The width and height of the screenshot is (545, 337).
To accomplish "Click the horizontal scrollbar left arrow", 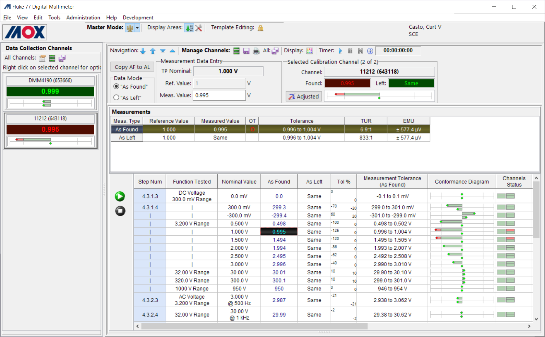I will point(138,326).
